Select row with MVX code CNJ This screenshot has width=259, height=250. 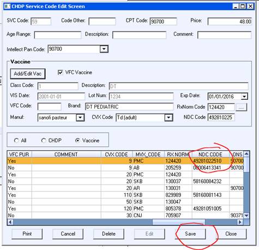pos(125,216)
